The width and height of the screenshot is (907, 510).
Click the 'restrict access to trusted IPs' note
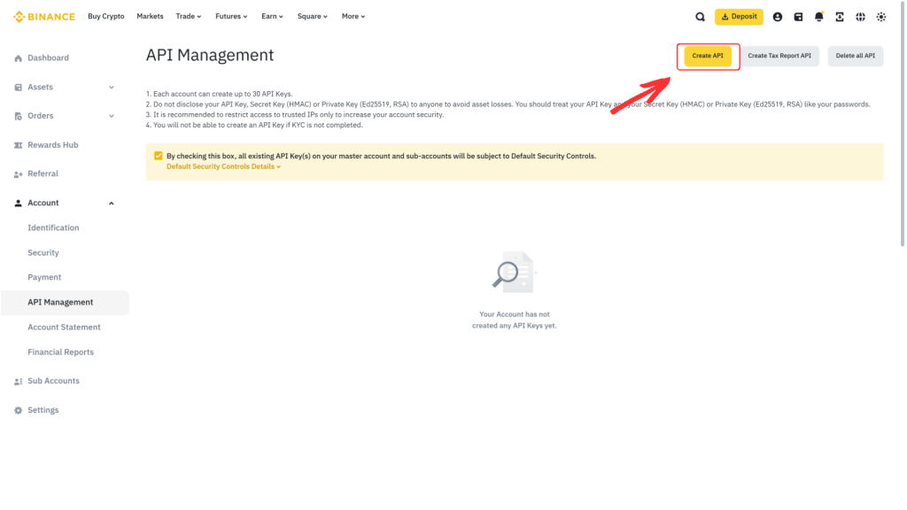pos(295,114)
